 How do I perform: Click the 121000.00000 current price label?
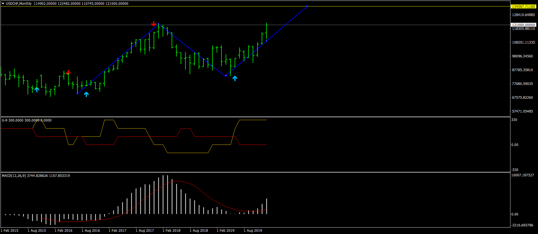coord(523,25)
